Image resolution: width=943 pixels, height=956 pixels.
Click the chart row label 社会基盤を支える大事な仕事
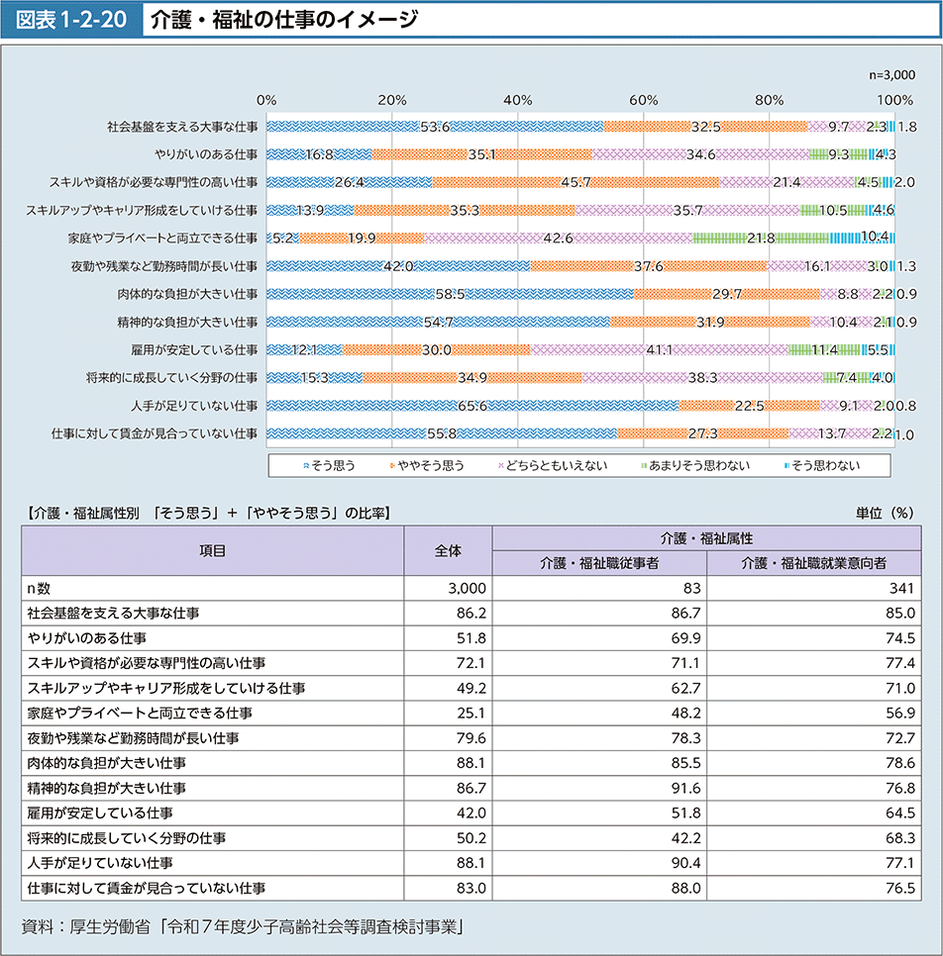click(x=182, y=127)
